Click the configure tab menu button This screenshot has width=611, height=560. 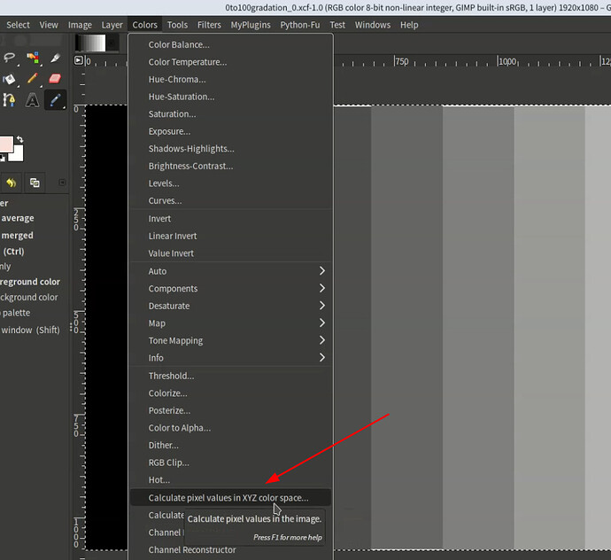(x=62, y=183)
